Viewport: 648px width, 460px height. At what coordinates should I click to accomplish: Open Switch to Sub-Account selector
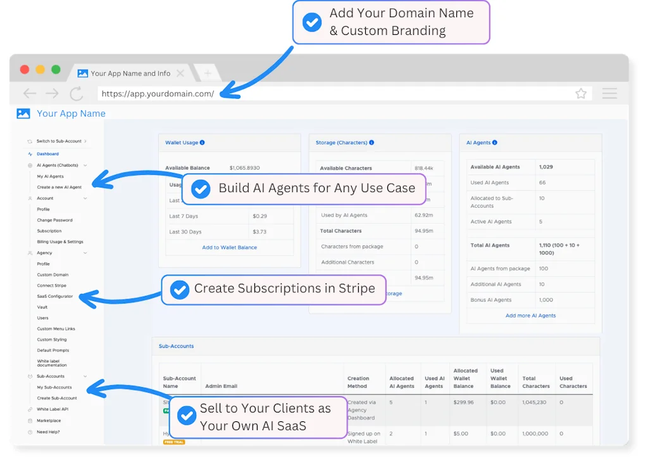[61, 141]
